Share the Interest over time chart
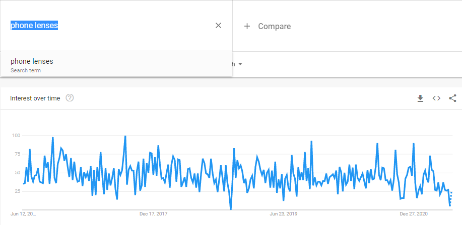462x225 pixels. click(x=452, y=98)
